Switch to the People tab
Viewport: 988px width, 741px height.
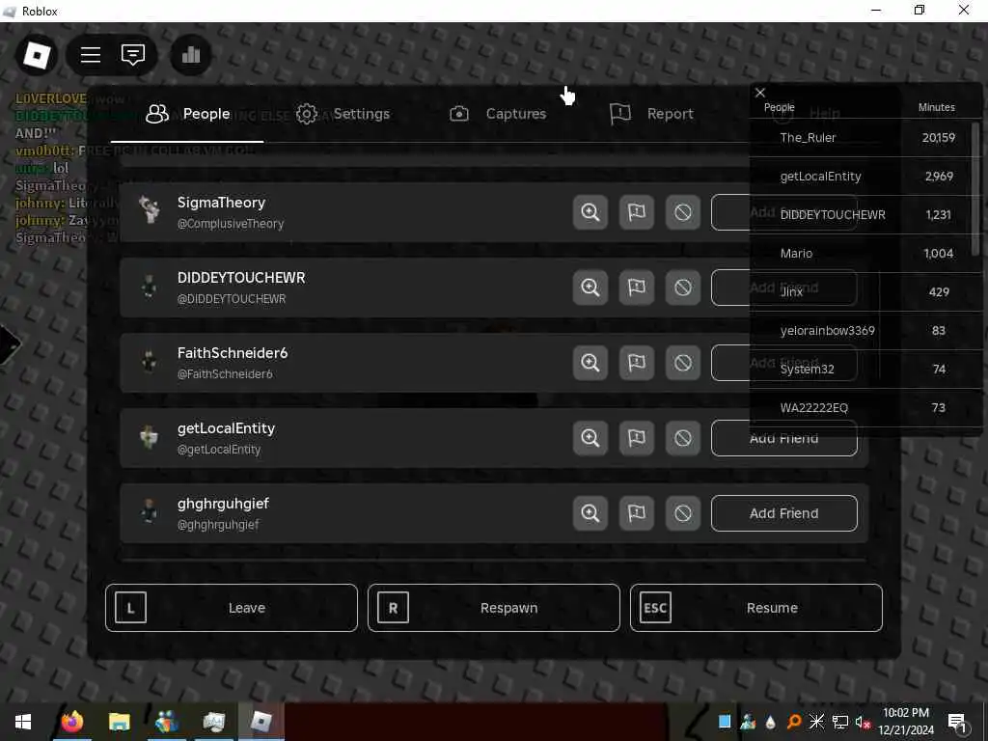coord(188,114)
